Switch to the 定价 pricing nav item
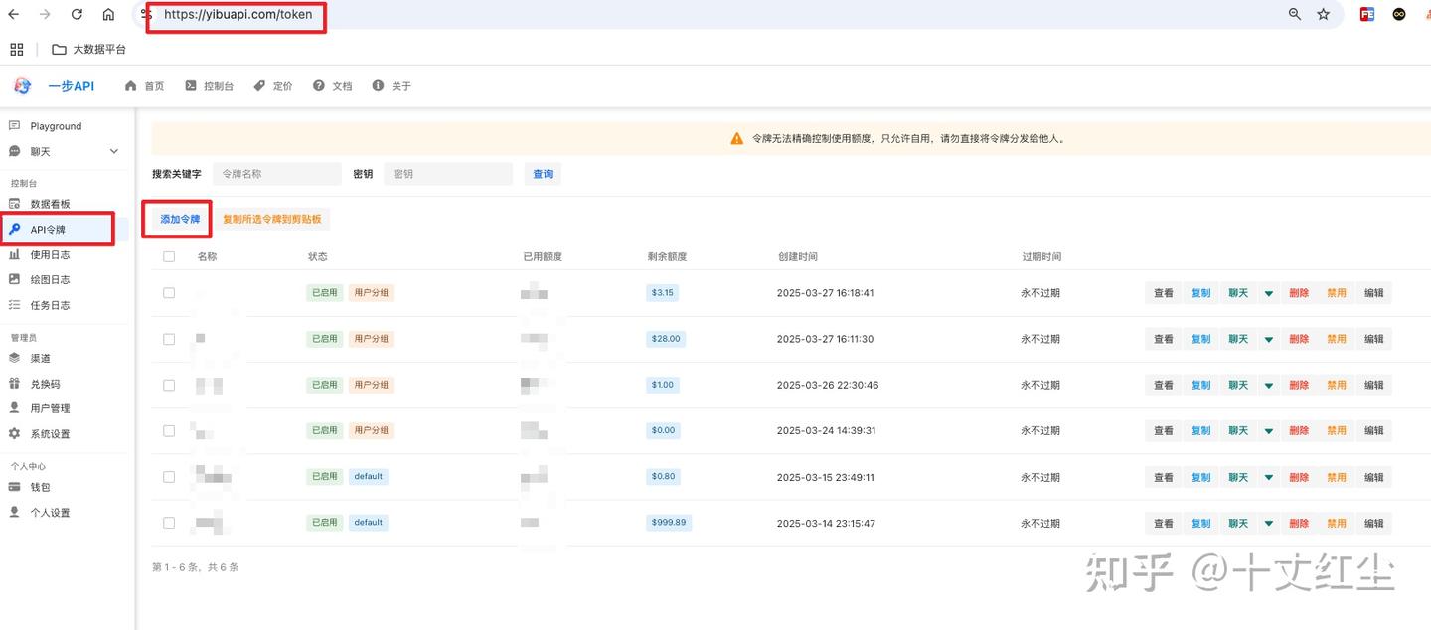Image resolution: width=1431 pixels, height=630 pixels. (x=272, y=86)
